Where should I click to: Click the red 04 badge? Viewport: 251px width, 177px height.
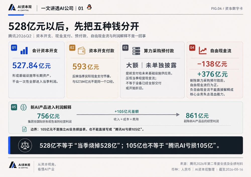(x=192, y=48)
